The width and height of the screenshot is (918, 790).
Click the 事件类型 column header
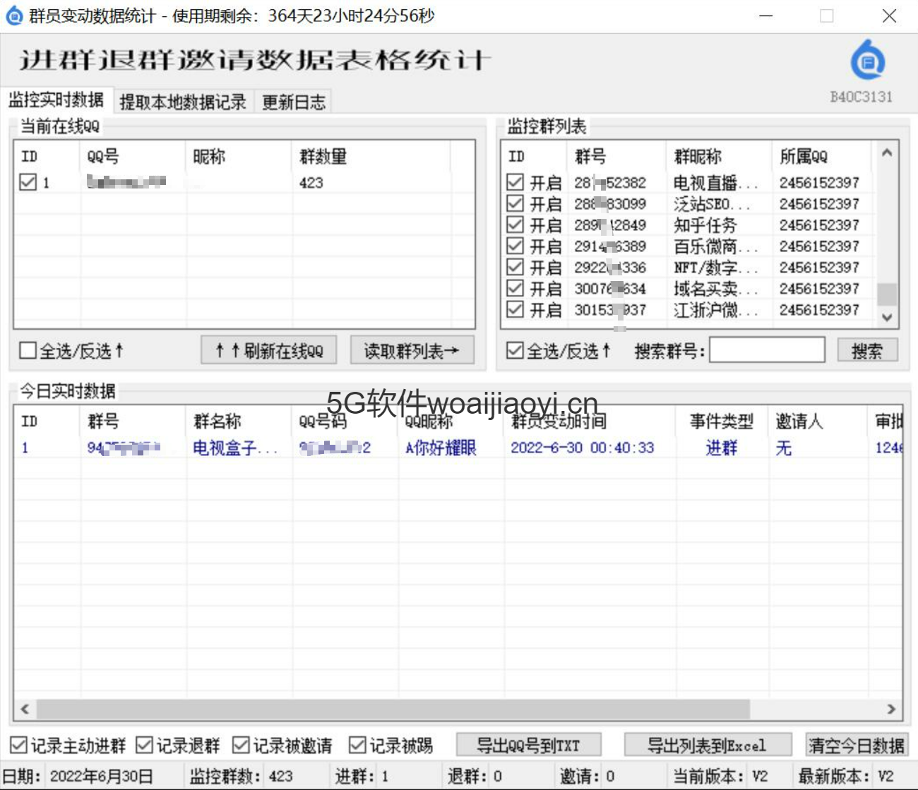click(722, 421)
